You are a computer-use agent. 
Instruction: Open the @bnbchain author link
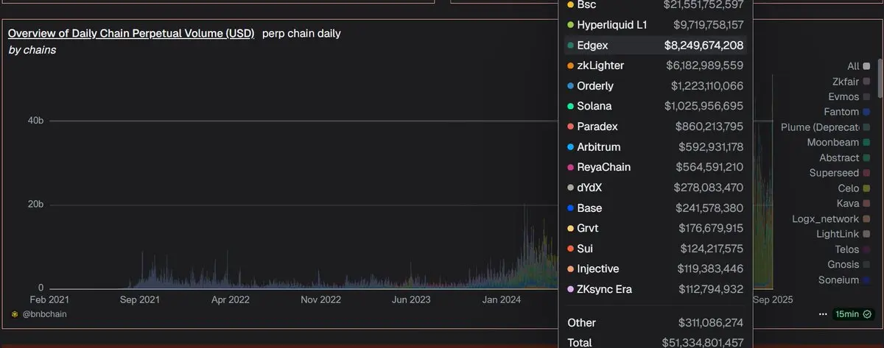tap(43, 314)
